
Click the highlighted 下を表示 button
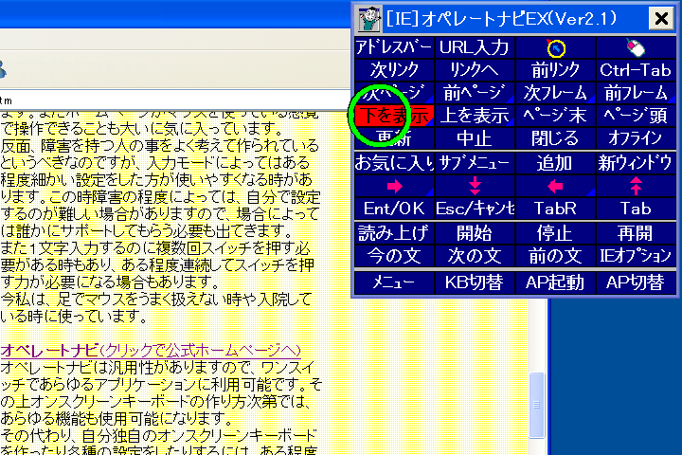pos(394,116)
